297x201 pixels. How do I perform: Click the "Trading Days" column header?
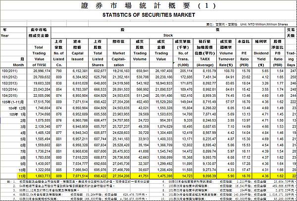coord(291,59)
